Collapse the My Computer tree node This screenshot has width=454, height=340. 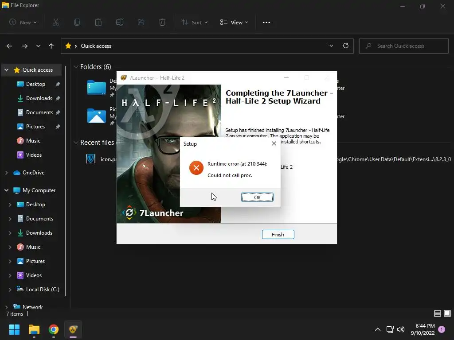(6, 190)
